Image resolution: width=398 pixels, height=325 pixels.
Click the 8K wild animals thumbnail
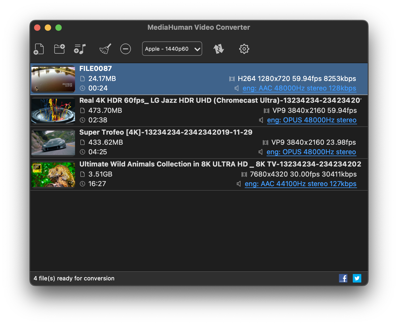click(53, 174)
